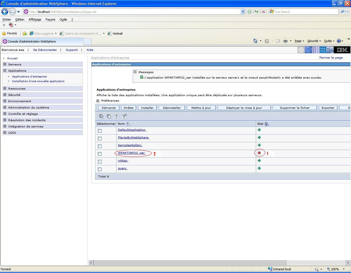Open the PlantsByWebSphere application link
This screenshot has height=273, width=351.
[133, 137]
